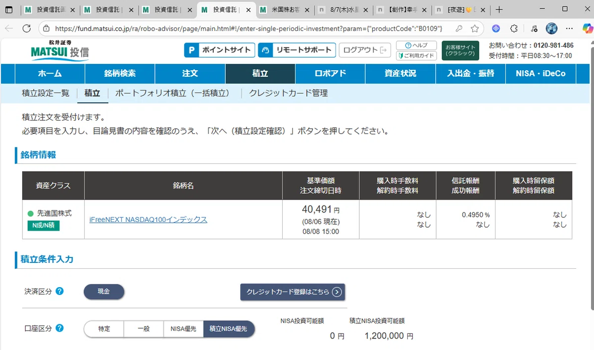594x350 pixels.
Task: Select 現金 as settlement method
Action: click(104, 292)
